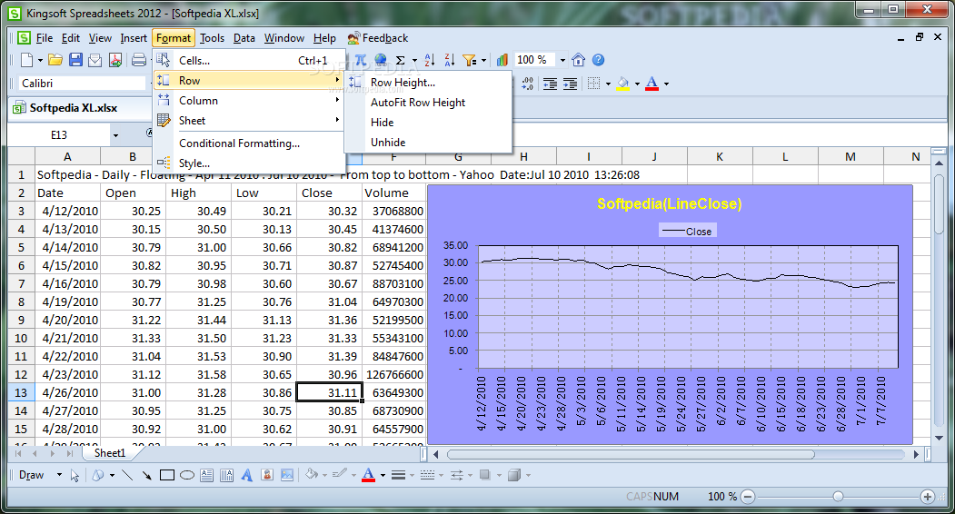955x514 pixels.
Task: Click the Calibri font name box
Action: pyautogui.click(x=82, y=84)
